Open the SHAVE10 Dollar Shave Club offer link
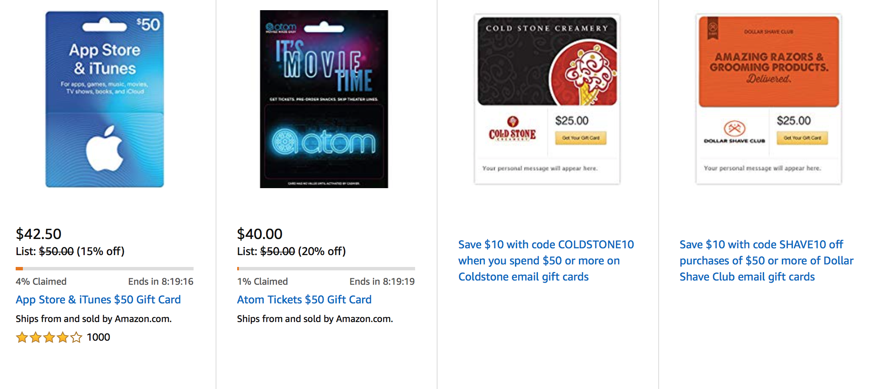 (766, 261)
